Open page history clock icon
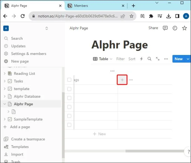Image resolution: width=191 pixels, height=163 pixels. (x=175, y=28)
